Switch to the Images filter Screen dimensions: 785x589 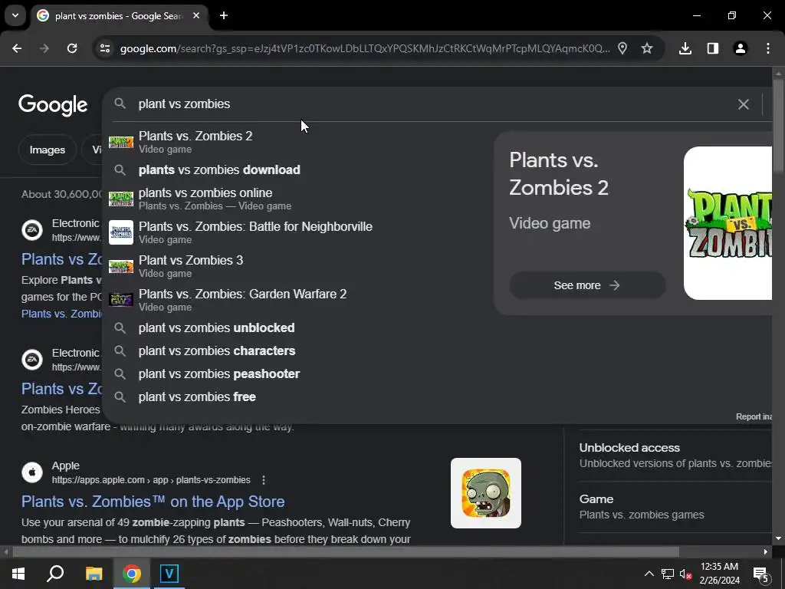click(47, 150)
